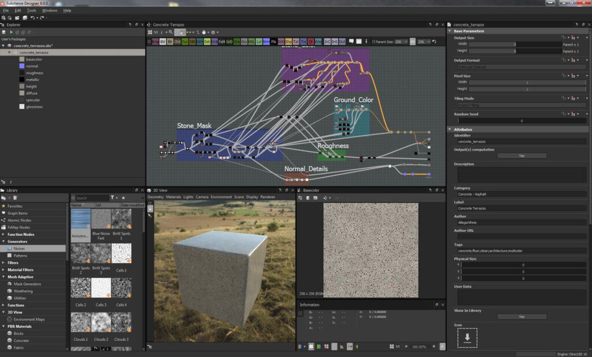Collapse the concrete_terrazzo graph tree node
592x357 pixels.
pos(9,52)
